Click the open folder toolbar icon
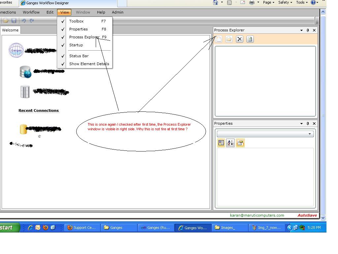Image resolution: width=338 pixels, height=254 pixels. (x=6, y=21)
